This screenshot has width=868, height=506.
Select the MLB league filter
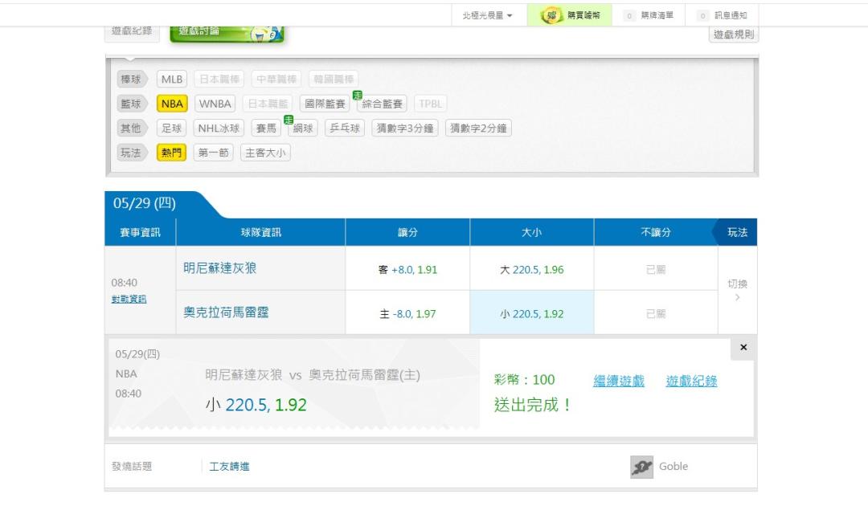172,79
